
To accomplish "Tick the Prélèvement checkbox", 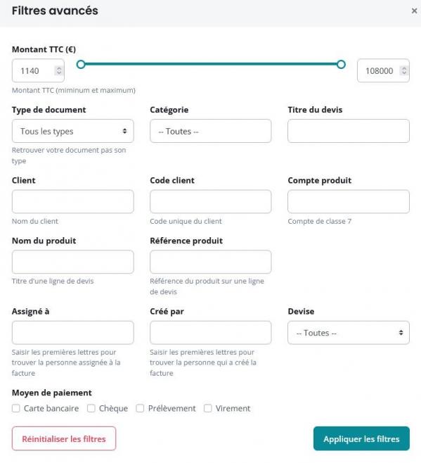I will pos(140,408).
